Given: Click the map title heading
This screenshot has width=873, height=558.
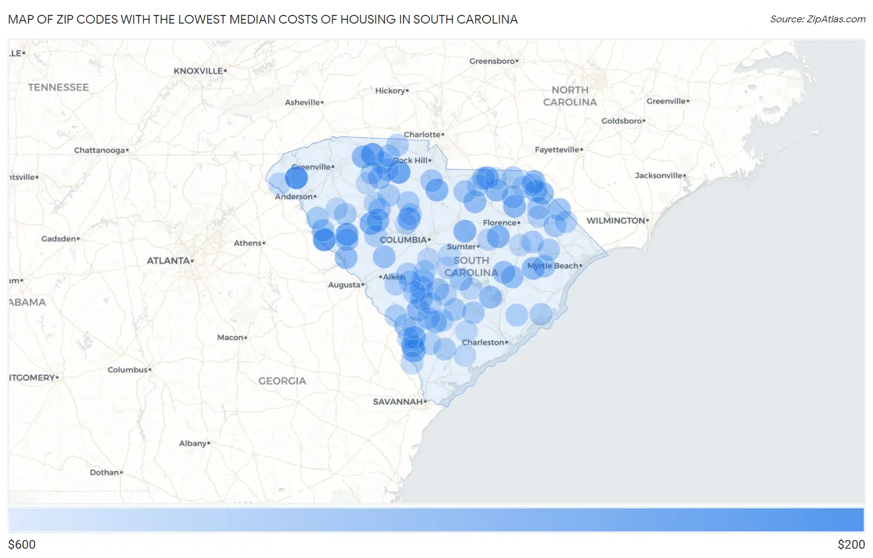Looking at the screenshot, I should click(263, 19).
